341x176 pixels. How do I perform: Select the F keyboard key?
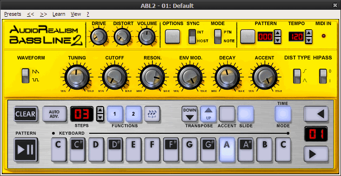coord(152,150)
